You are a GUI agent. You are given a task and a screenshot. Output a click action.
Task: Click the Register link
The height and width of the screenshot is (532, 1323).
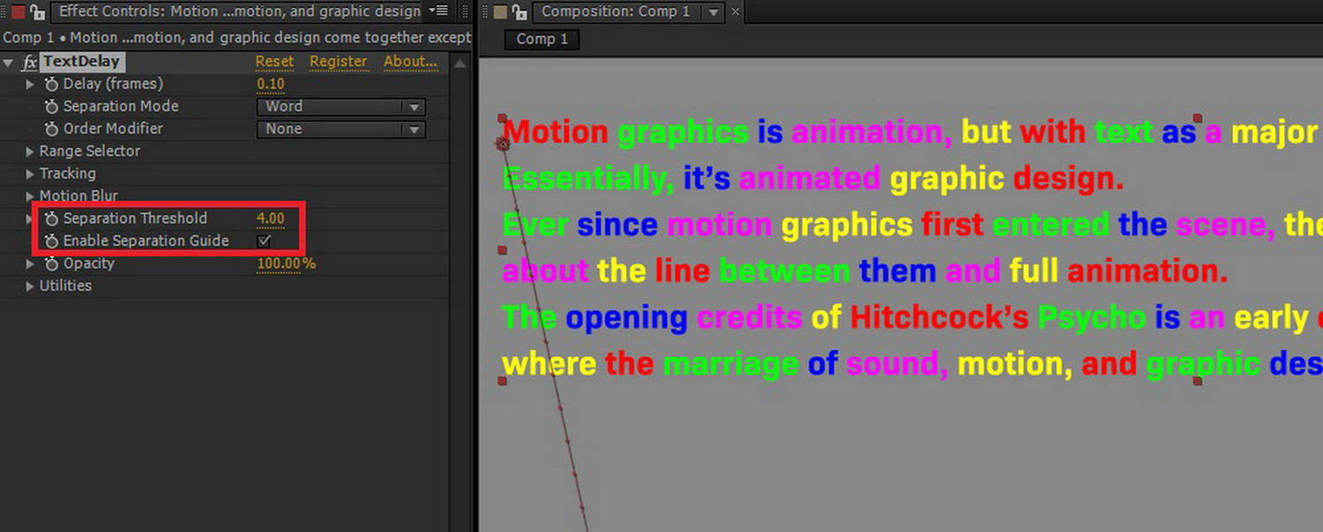point(338,62)
